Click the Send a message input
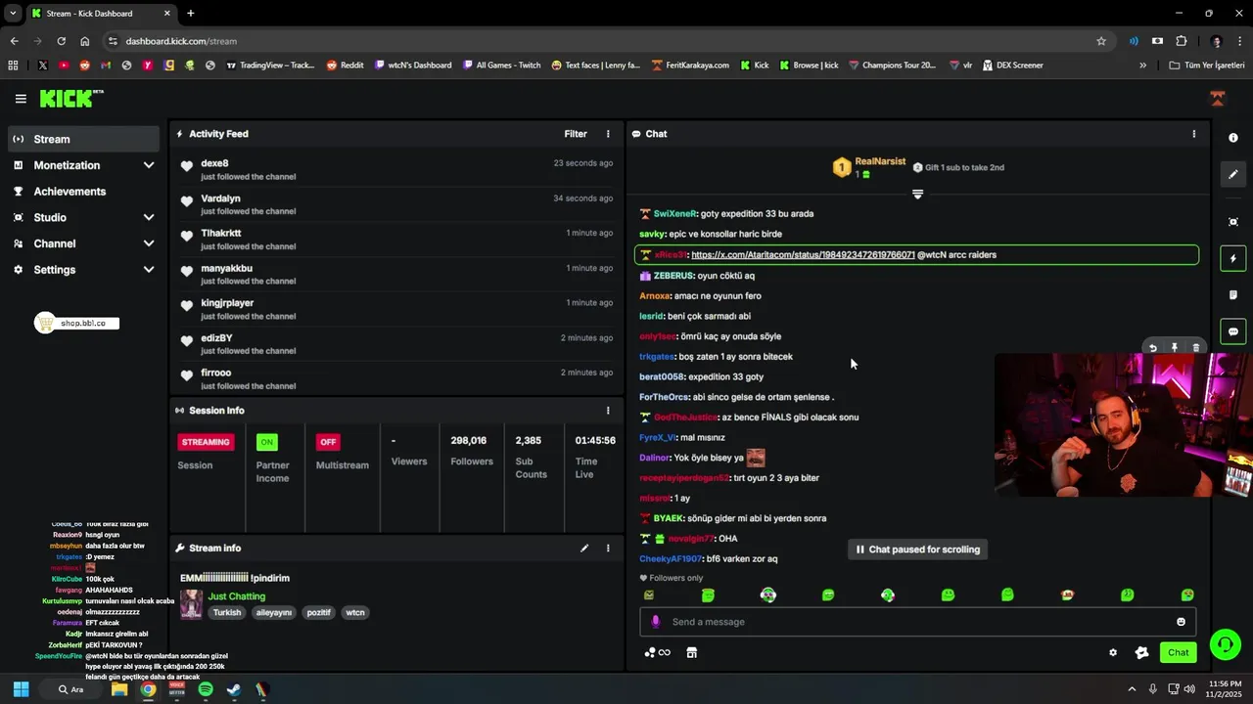 click(x=917, y=622)
